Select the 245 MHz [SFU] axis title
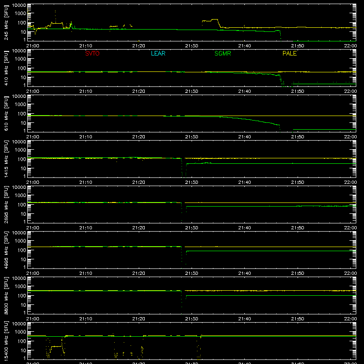 [6, 22]
